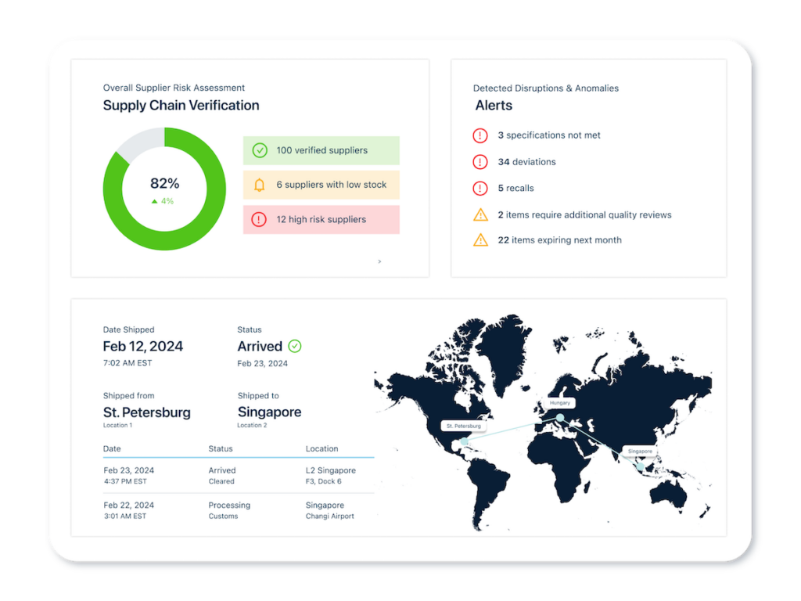Click the warning triangle for items expiring next month
801x601 pixels.
480,240
